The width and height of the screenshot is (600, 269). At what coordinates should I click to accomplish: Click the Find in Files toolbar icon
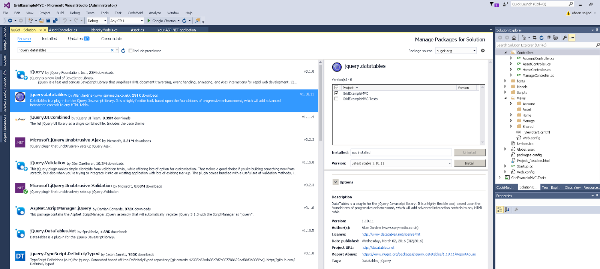pyautogui.click(x=198, y=21)
